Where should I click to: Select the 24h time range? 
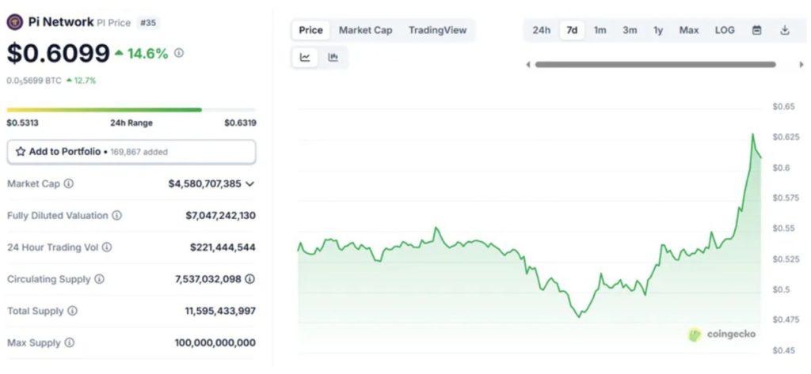point(542,30)
